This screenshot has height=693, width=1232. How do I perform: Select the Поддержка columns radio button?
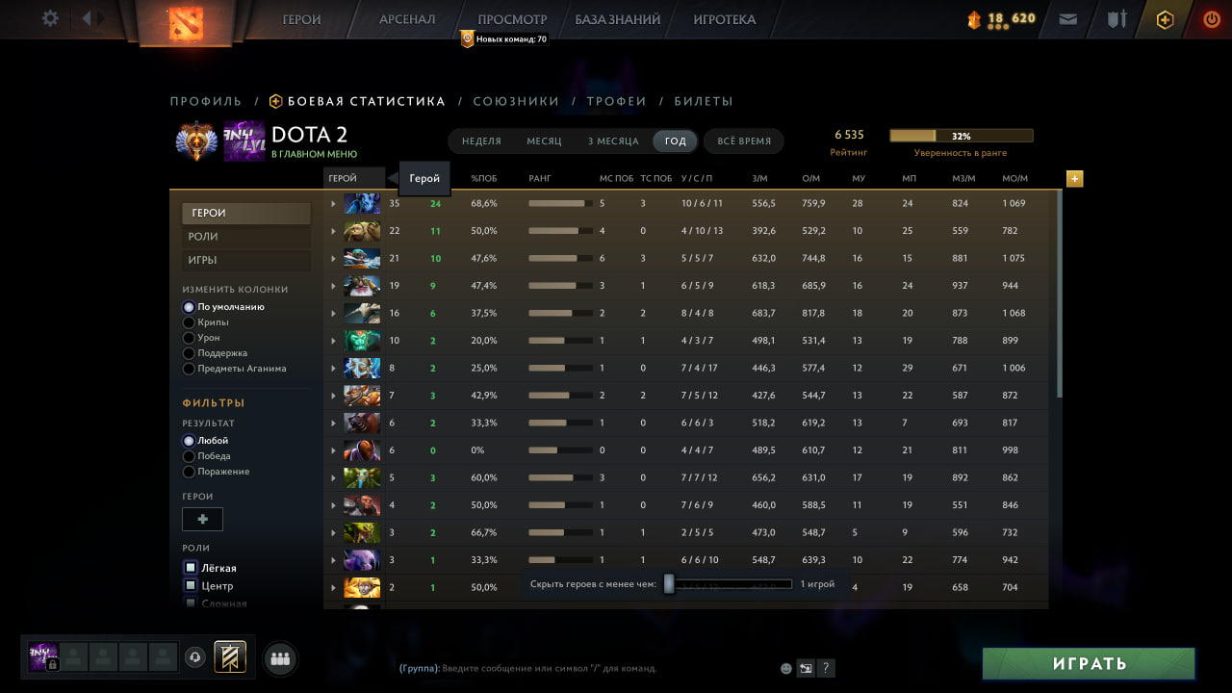point(189,353)
